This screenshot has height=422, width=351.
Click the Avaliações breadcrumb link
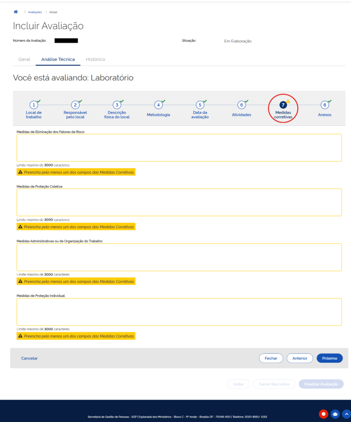35,12
